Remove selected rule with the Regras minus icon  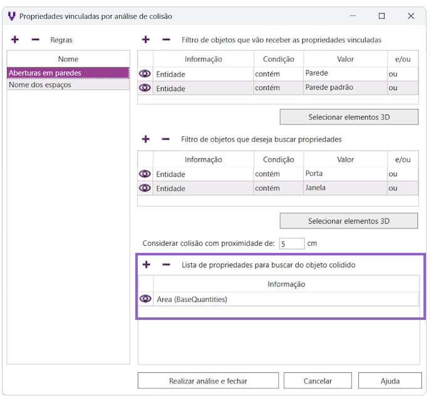[x=35, y=39]
